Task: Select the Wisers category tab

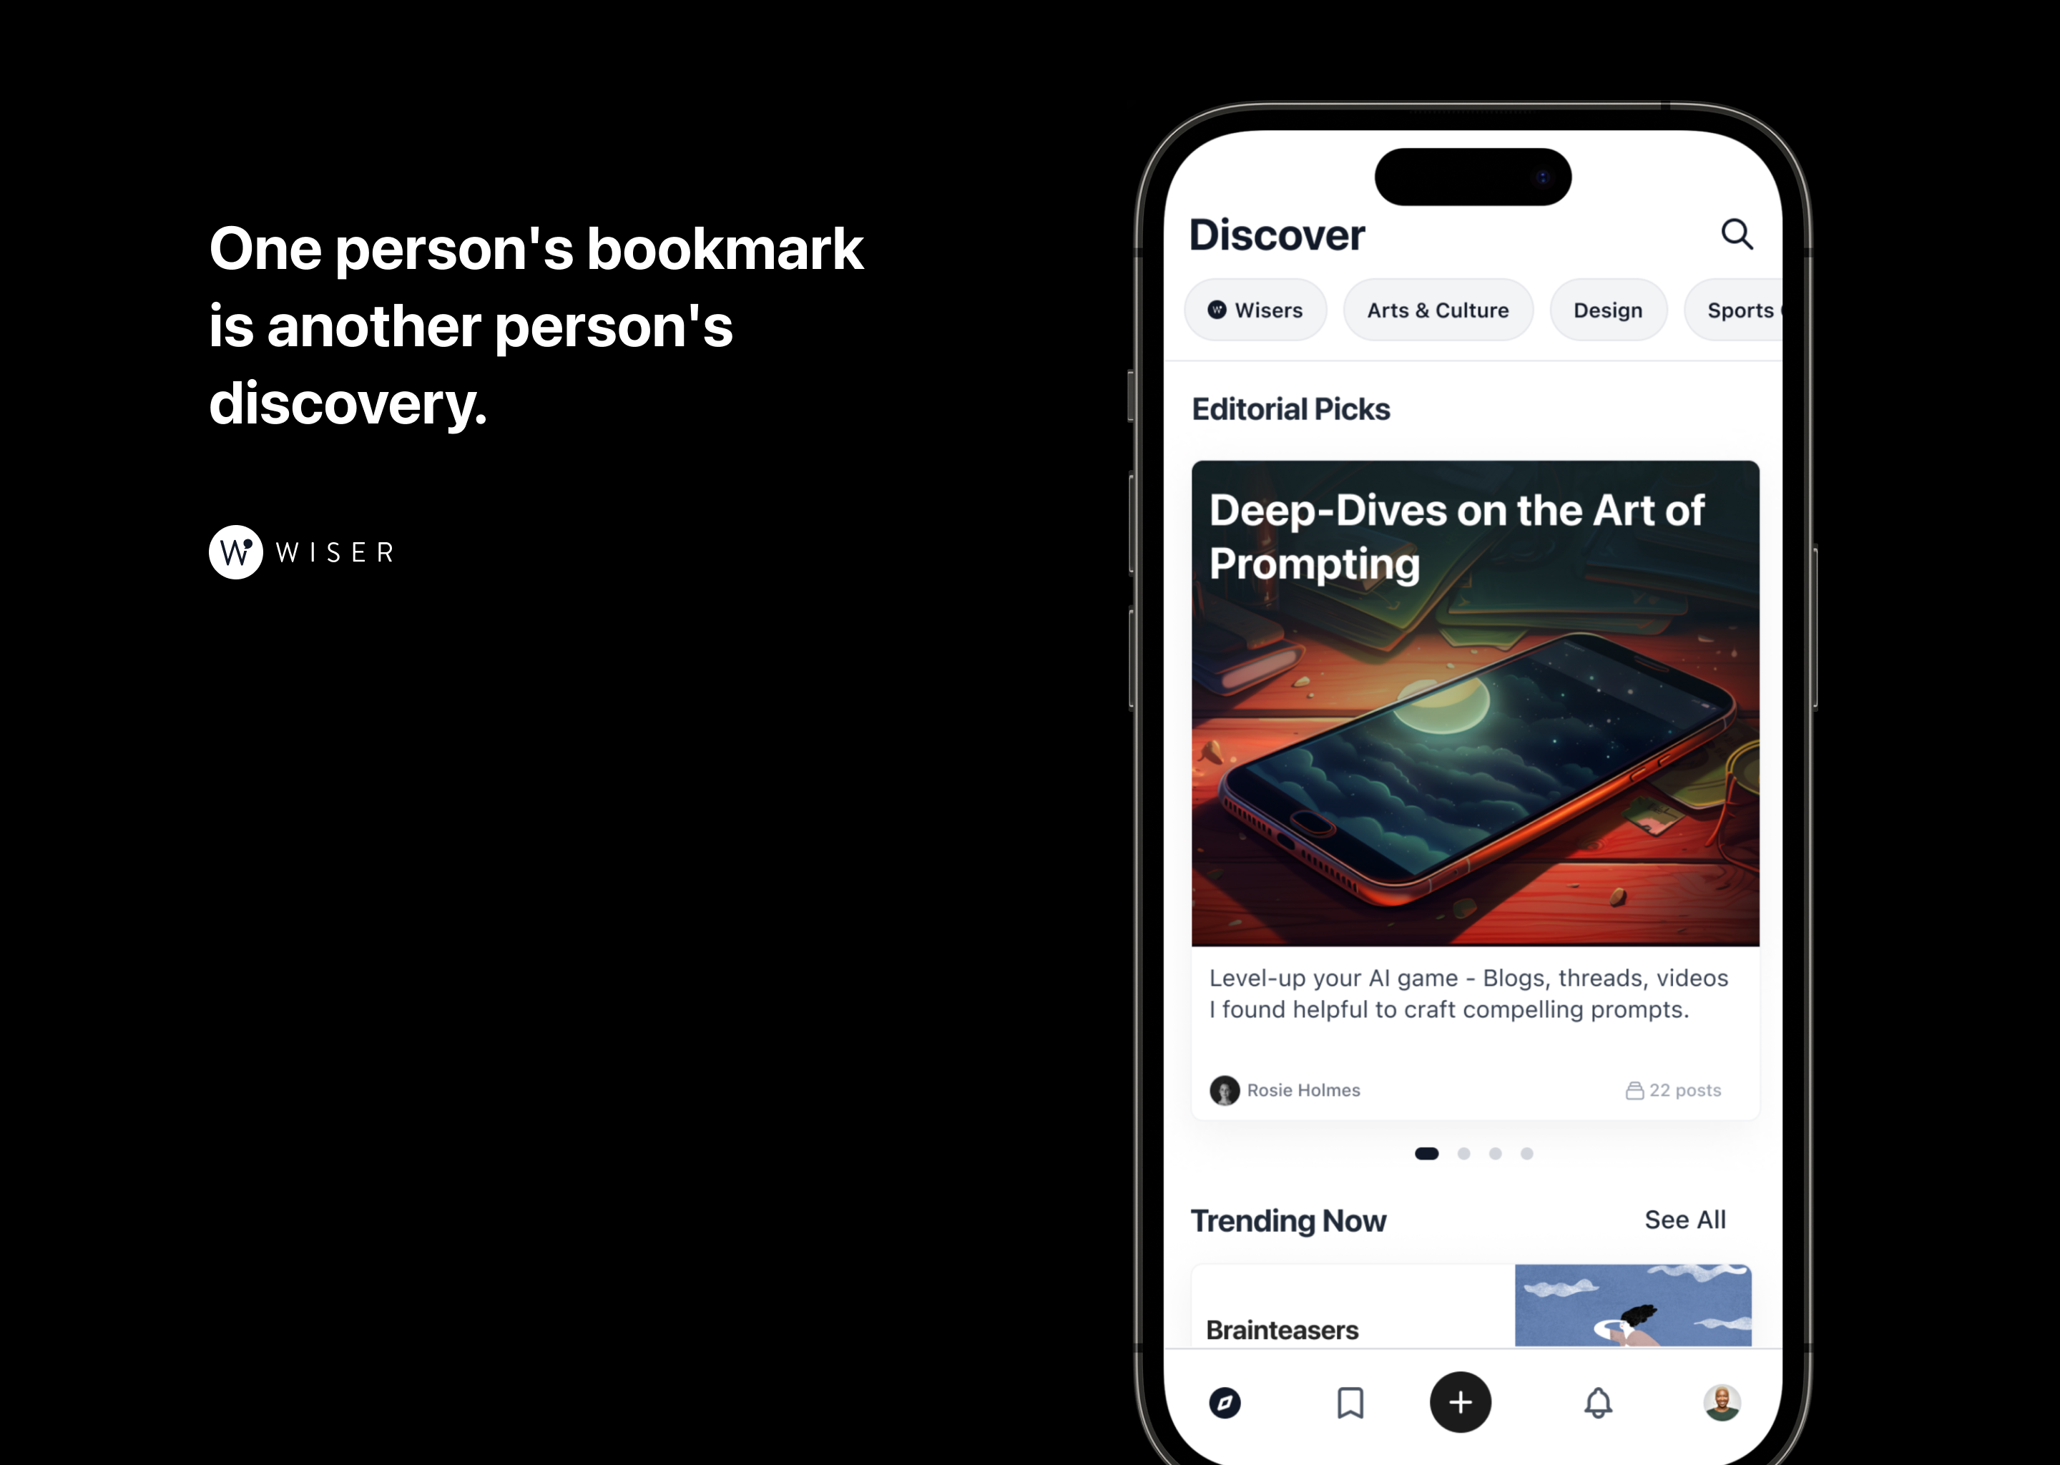Action: (x=1255, y=310)
